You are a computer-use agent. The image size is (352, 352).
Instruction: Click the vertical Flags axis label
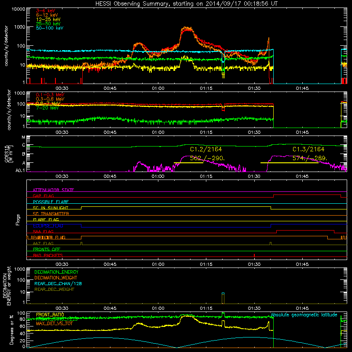(18, 220)
